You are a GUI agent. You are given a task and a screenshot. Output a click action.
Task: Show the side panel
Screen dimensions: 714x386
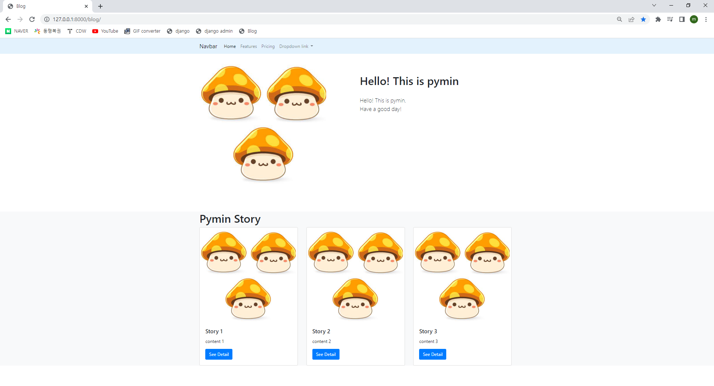coord(682,19)
